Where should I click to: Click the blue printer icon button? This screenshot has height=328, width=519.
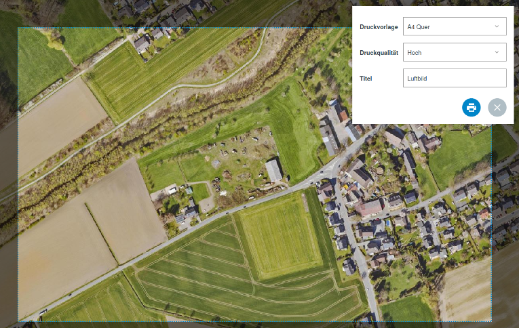472,107
